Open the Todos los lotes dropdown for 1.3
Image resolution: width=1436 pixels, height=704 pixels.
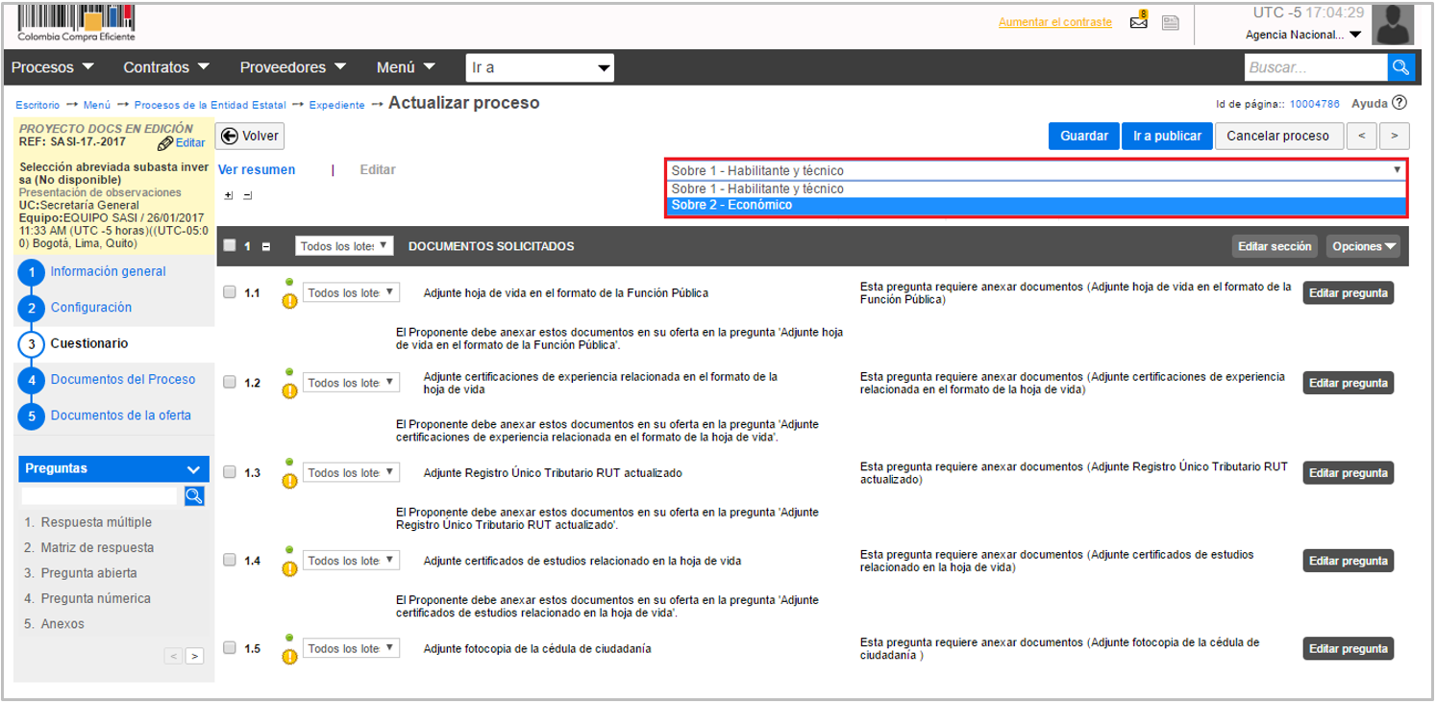351,472
